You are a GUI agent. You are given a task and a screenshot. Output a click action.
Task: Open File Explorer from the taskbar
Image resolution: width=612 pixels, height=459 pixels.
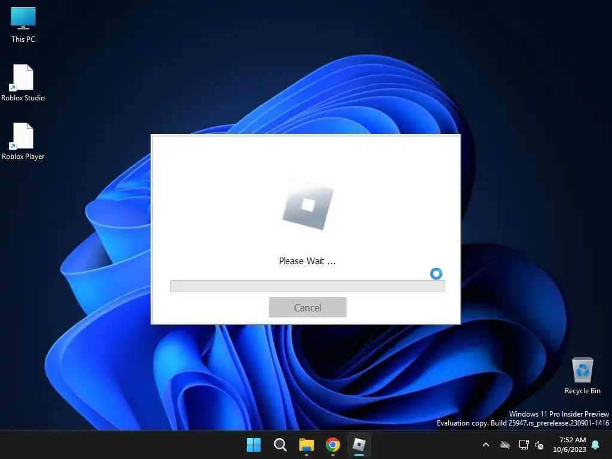(307, 445)
